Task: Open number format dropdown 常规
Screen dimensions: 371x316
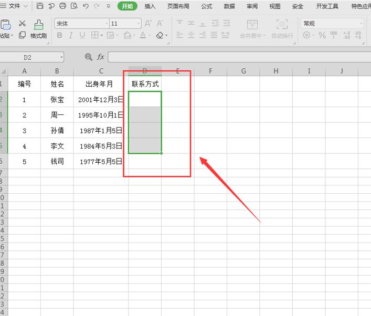Action: [x=361, y=24]
